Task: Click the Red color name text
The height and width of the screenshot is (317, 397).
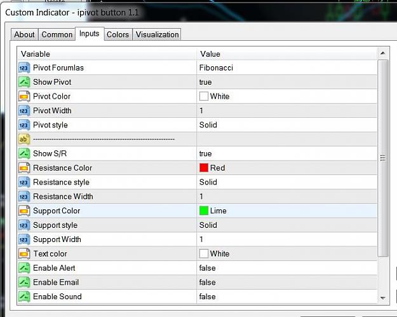Action: point(217,168)
